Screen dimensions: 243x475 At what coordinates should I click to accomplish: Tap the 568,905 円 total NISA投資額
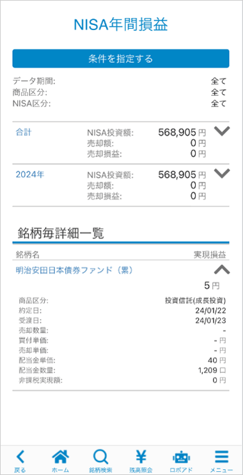tap(182, 132)
